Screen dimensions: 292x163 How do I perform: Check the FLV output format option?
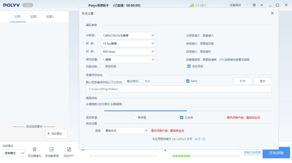point(142,81)
